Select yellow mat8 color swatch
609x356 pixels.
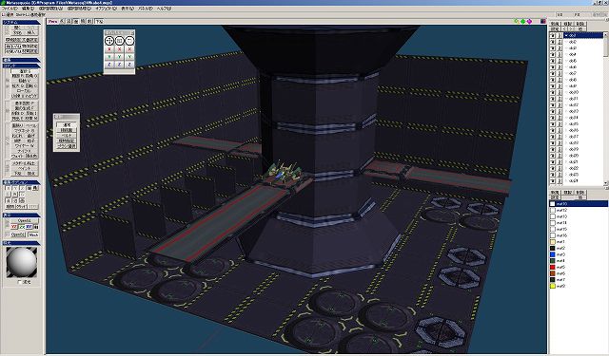(x=553, y=286)
